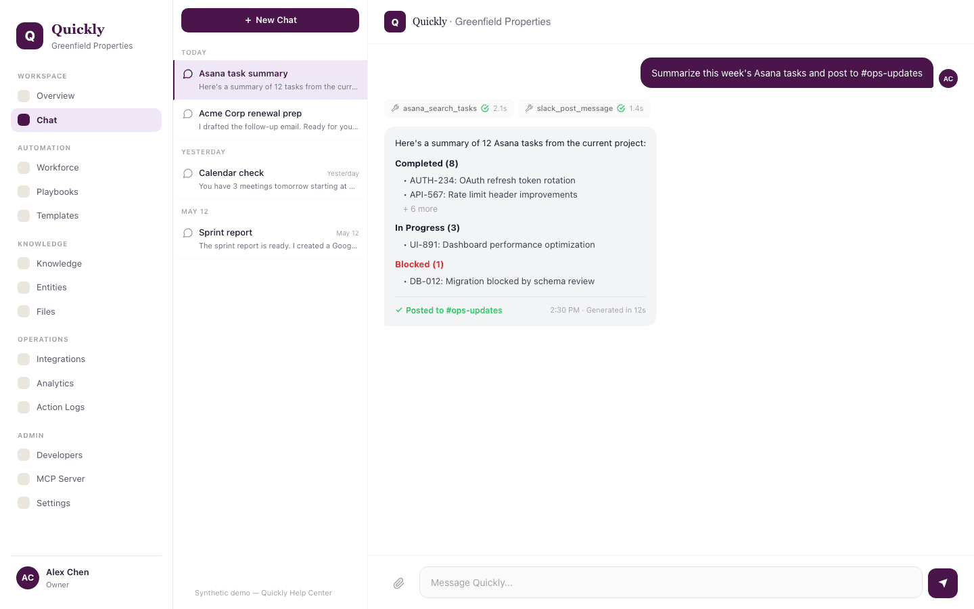Click the Workforce sidebar icon
974x609 pixels.
pos(24,168)
